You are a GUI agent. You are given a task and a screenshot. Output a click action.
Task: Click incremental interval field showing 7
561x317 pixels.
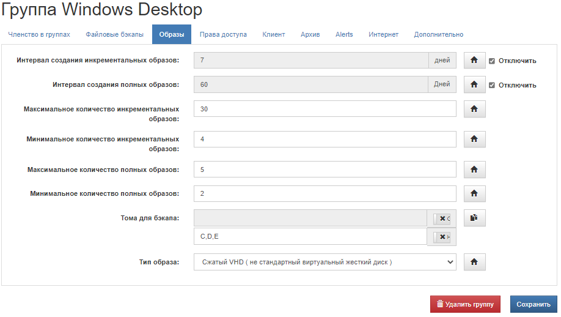point(311,60)
